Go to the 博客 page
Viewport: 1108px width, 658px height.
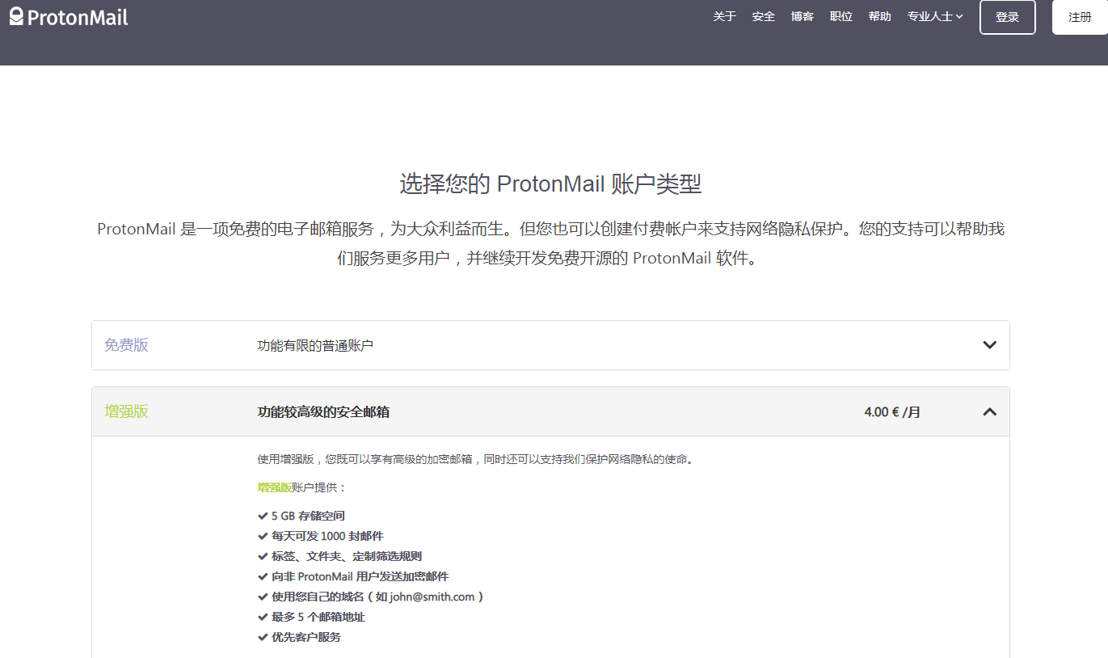pos(802,16)
